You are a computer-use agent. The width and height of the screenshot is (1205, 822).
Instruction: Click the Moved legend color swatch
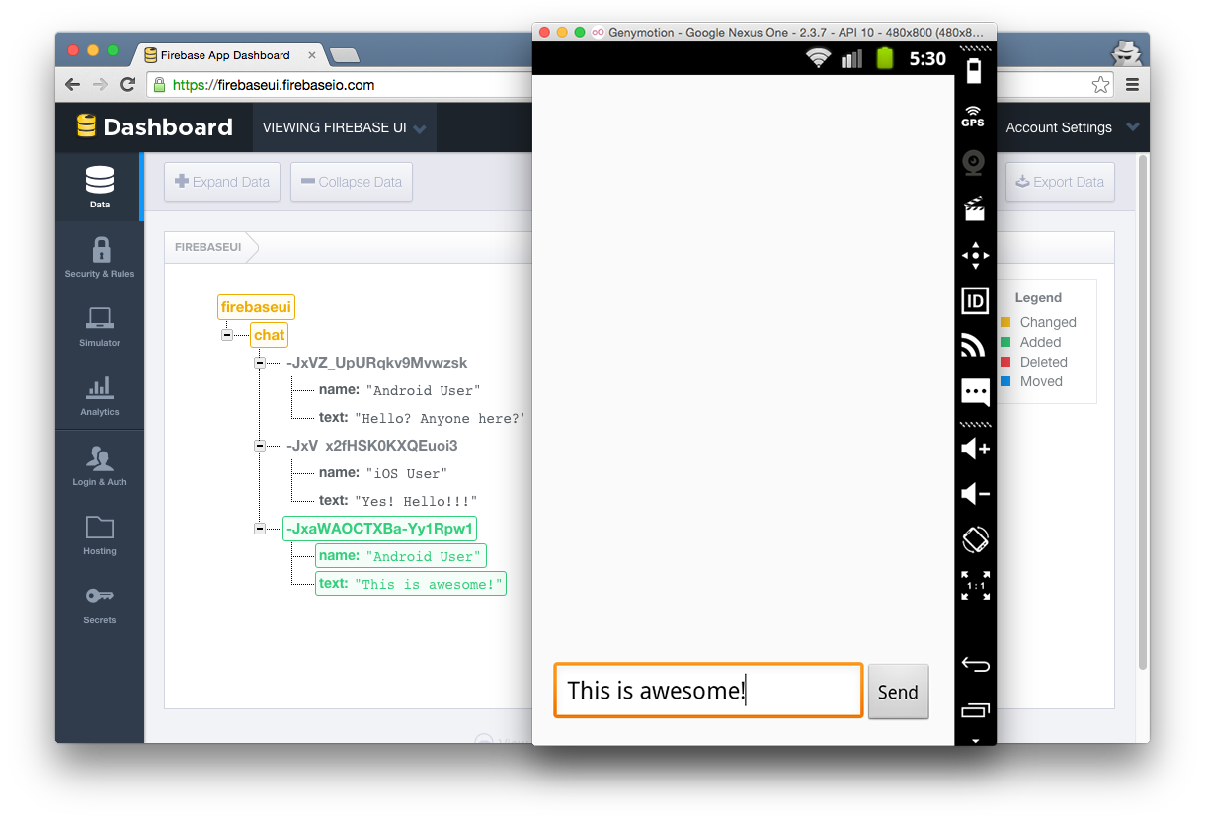(1005, 381)
